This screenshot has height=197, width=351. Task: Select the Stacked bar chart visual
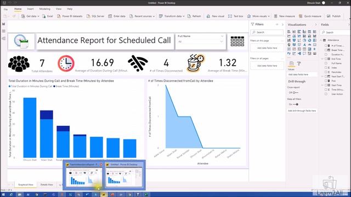289,32
